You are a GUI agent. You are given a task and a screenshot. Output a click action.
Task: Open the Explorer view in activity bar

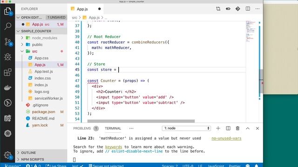point(7,11)
